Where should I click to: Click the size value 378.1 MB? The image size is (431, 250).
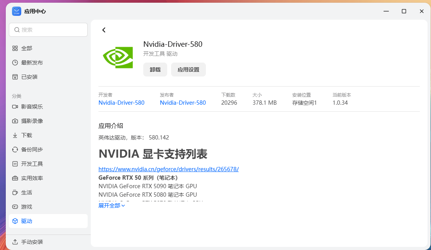point(265,103)
